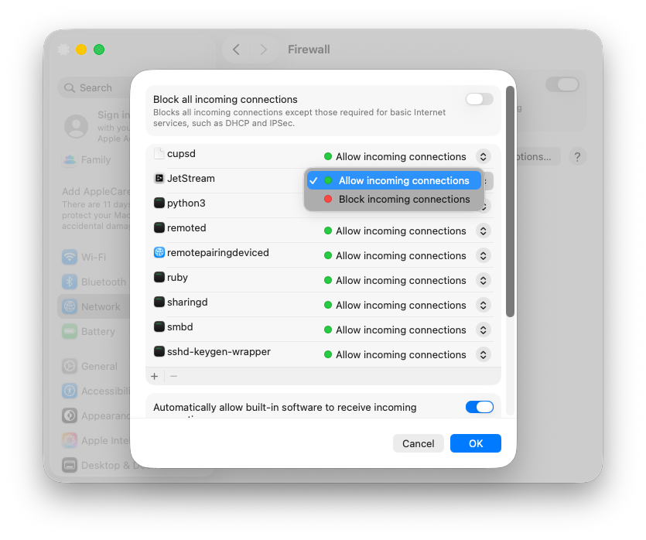Click the Accessibility icon in the sidebar
The image size is (646, 540).
coord(70,391)
